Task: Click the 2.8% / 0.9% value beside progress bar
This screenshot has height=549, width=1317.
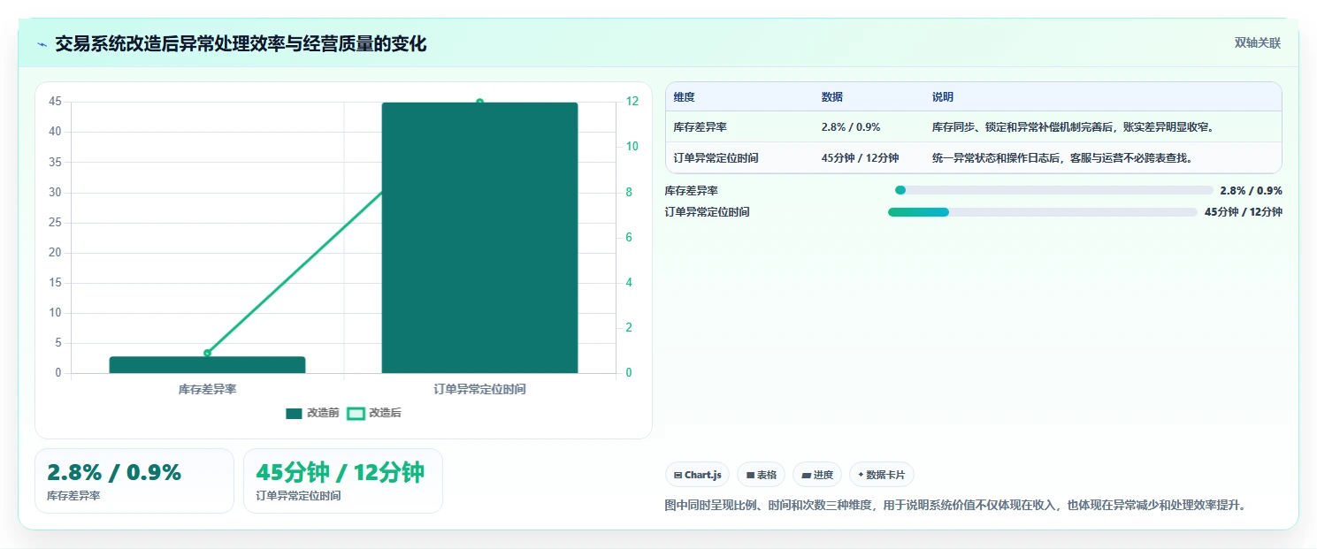Action: (x=1251, y=190)
